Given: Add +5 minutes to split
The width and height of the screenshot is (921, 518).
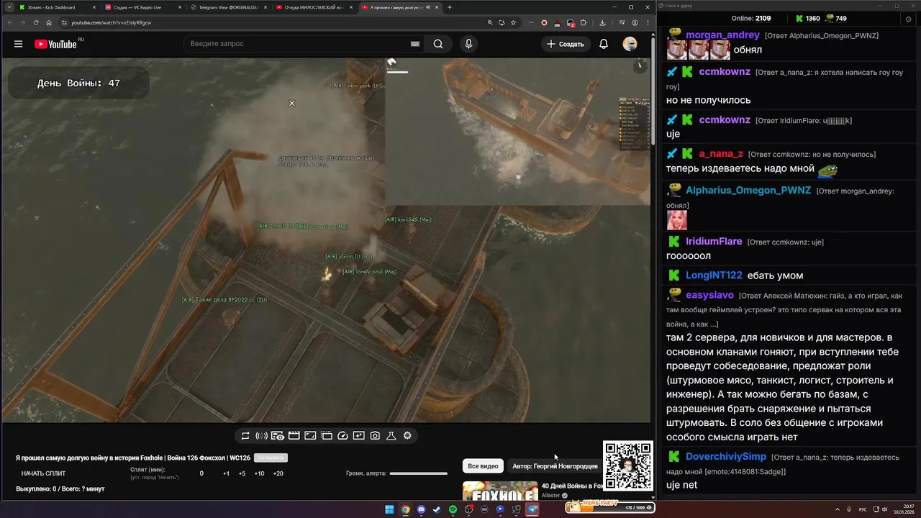Looking at the screenshot, I should click(x=242, y=473).
